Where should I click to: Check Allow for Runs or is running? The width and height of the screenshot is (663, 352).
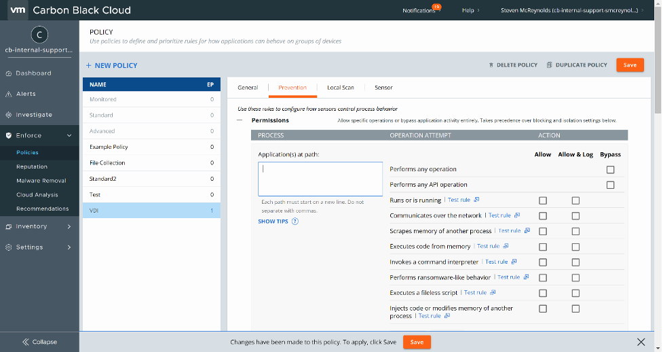click(x=543, y=200)
